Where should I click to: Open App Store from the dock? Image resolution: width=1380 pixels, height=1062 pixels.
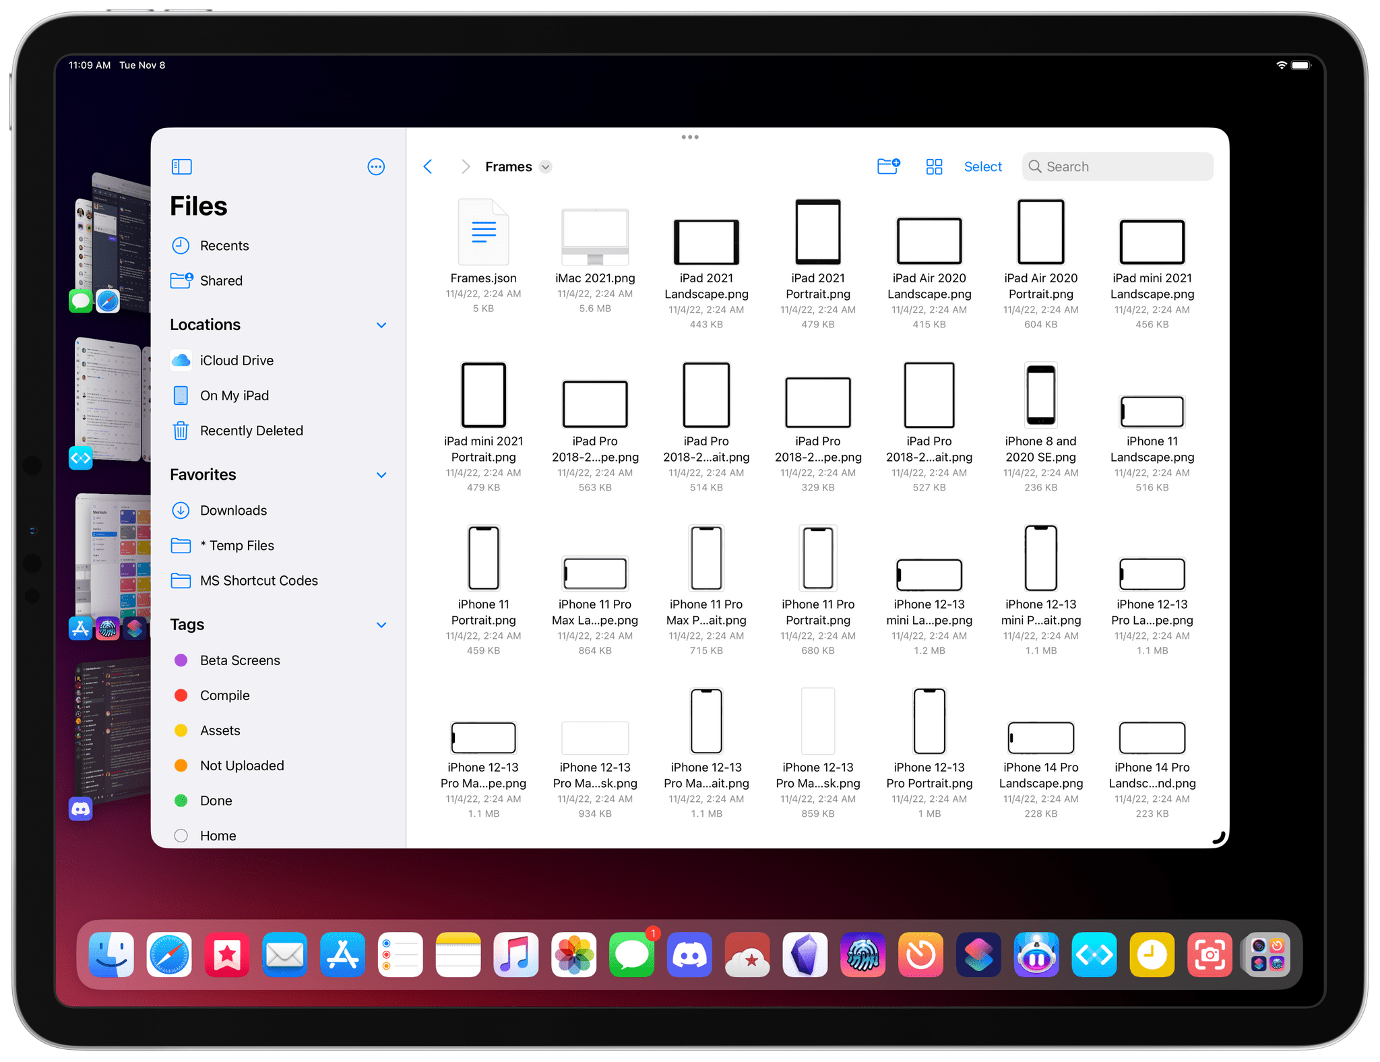343,954
